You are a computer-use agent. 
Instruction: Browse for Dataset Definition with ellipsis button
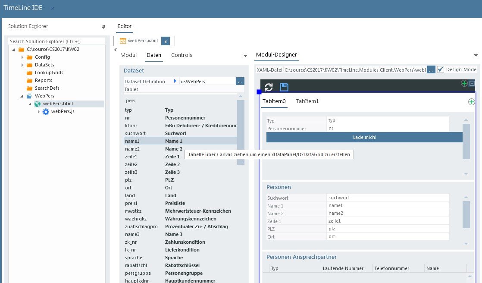pyautogui.click(x=240, y=81)
